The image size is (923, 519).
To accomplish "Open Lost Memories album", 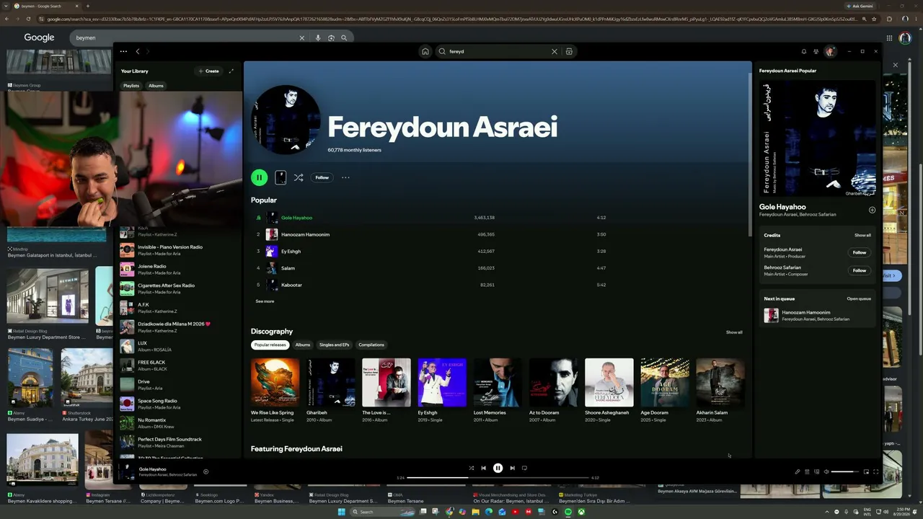I will (x=498, y=383).
